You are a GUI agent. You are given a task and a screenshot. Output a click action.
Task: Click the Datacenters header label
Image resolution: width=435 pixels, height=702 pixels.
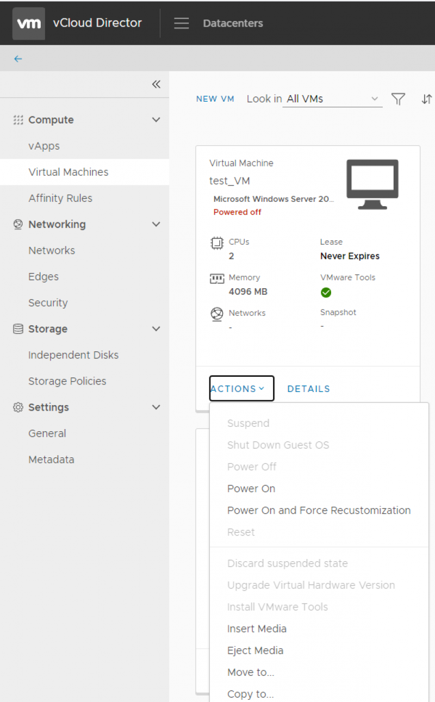click(233, 23)
